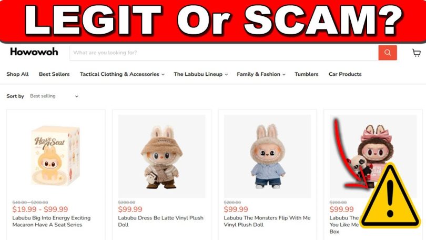Open the Car Products category
The height and width of the screenshot is (240, 426).
pos(345,74)
